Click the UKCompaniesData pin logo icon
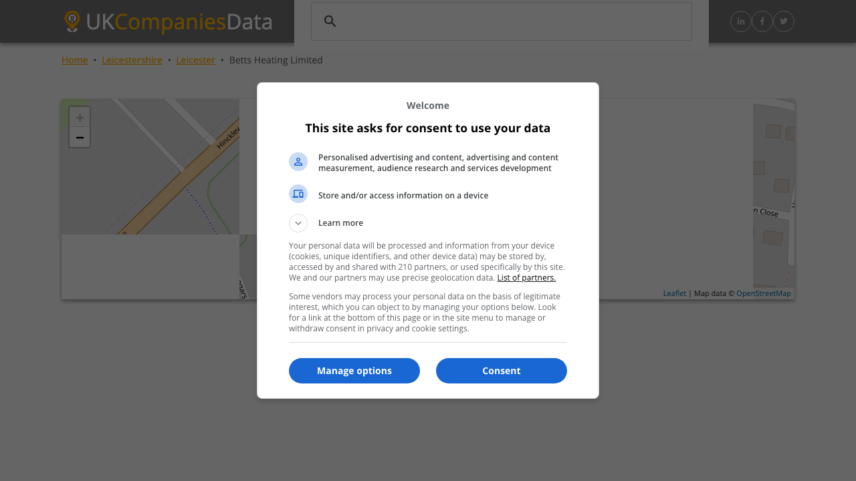Viewport: 856px width, 481px height. [x=72, y=21]
